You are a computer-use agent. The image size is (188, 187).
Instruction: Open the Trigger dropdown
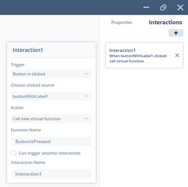pyautogui.click(x=51, y=74)
